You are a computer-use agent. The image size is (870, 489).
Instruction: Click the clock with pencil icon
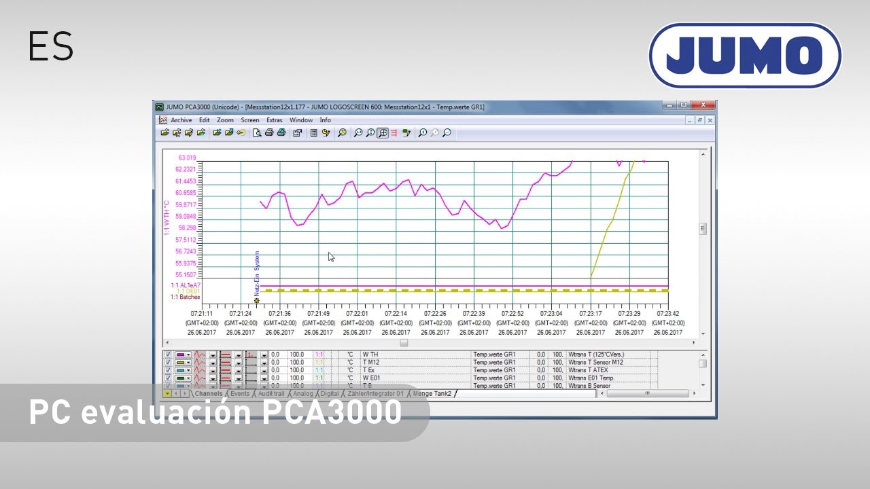326,133
